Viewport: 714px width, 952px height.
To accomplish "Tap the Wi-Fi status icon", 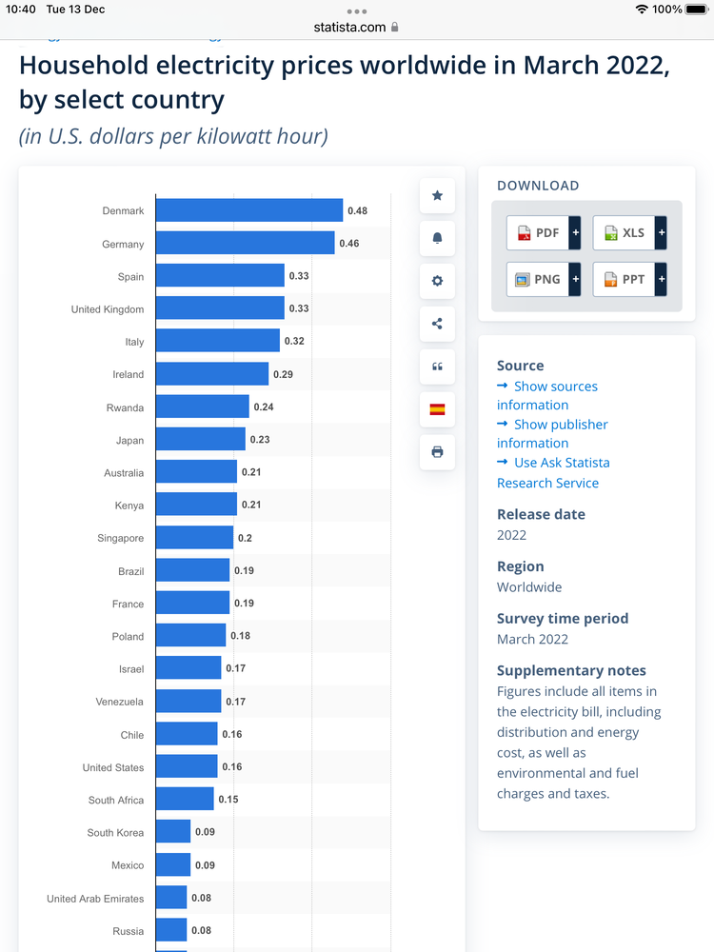I will (x=642, y=10).
